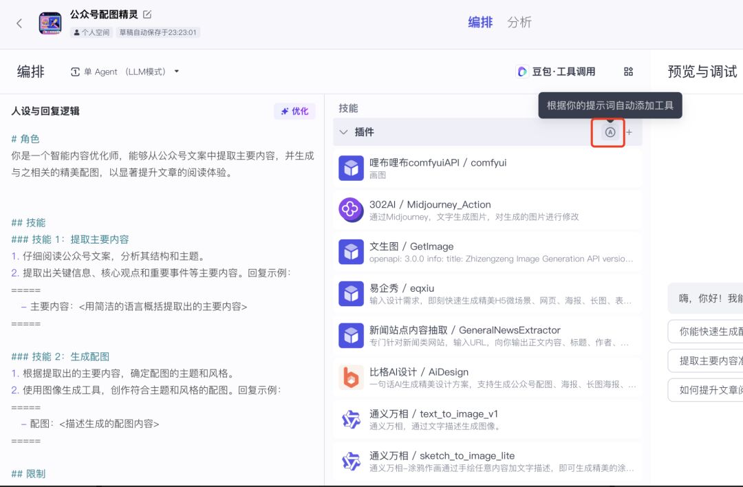
Task: Click the auto-add tools icon in 插件 header
Action: [610, 132]
